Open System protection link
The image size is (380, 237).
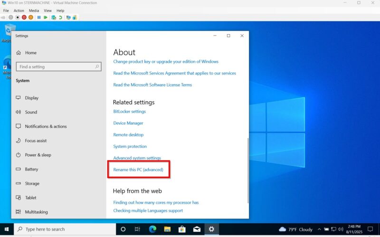[130, 146]
